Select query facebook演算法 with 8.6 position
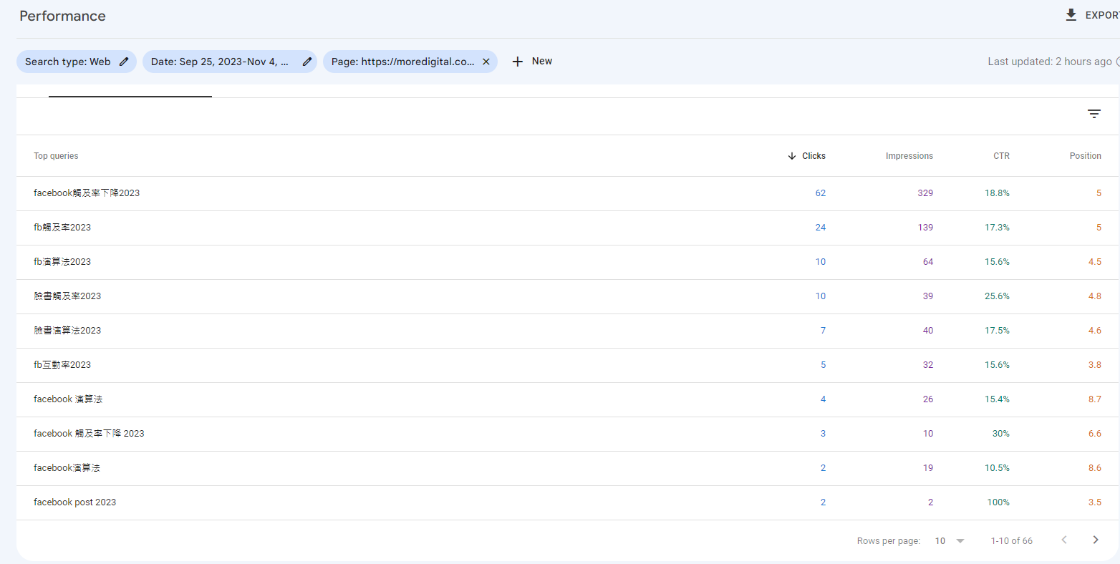Image resolution: width=1120 pixels, height=564 pixels. [x=67, y=468]
